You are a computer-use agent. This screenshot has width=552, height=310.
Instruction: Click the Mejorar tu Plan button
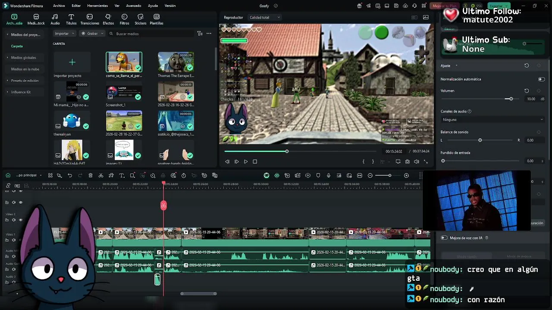[x=445, y=6]
